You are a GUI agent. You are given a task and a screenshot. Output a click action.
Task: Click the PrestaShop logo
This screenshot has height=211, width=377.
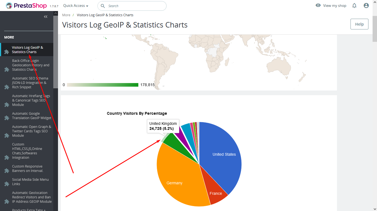click(x=27, y=6)
